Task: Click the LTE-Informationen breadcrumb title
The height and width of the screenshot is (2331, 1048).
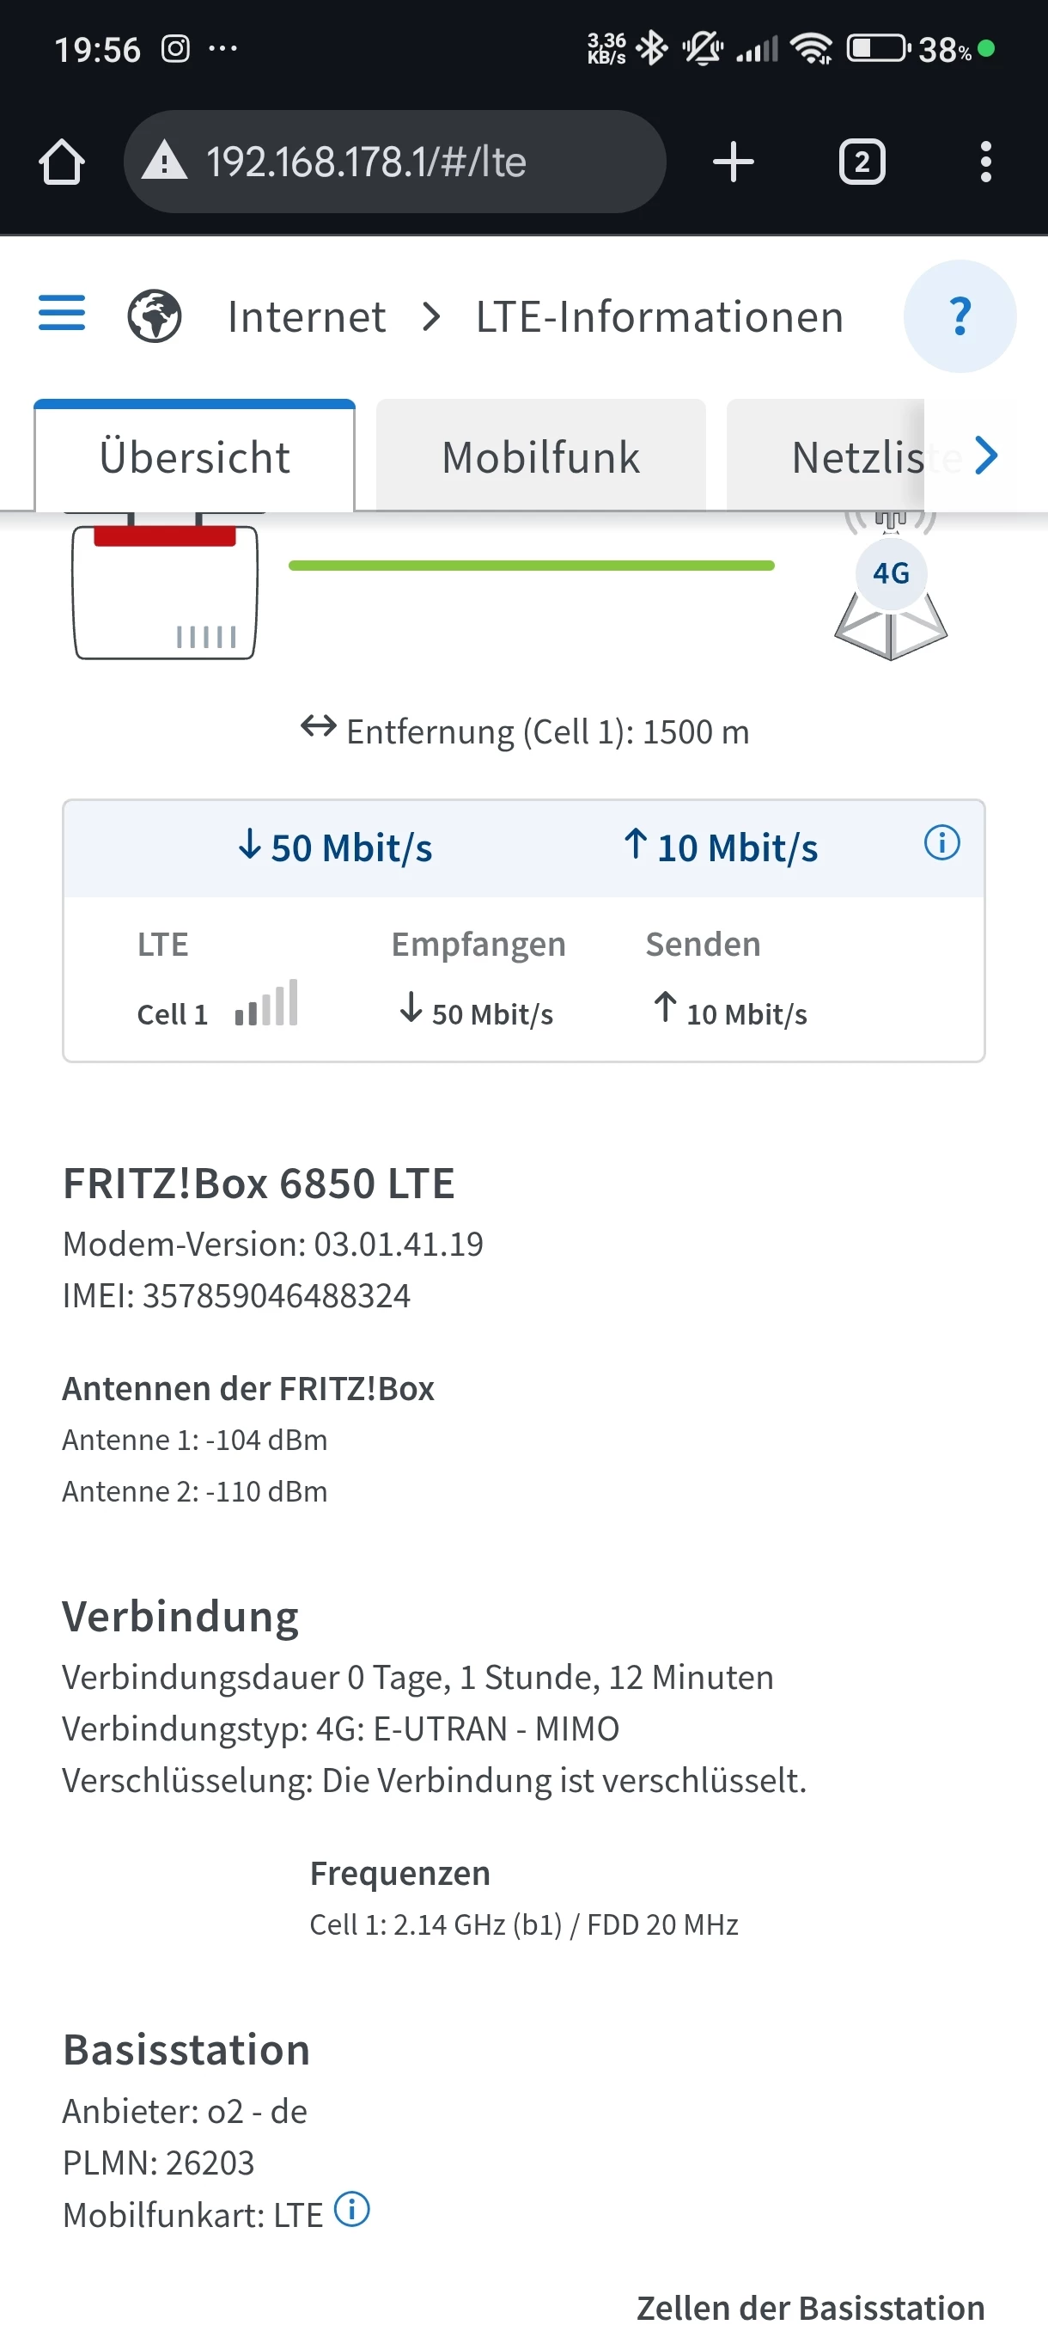Action: [x=659, y=316]
